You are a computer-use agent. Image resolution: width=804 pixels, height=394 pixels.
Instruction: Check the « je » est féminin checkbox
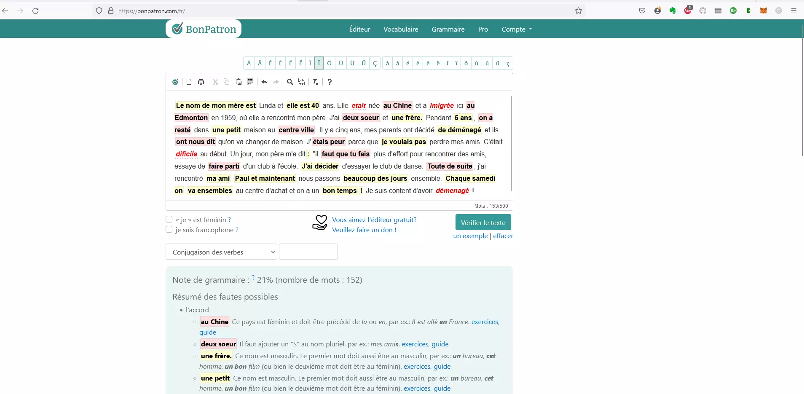coord(169,219)
